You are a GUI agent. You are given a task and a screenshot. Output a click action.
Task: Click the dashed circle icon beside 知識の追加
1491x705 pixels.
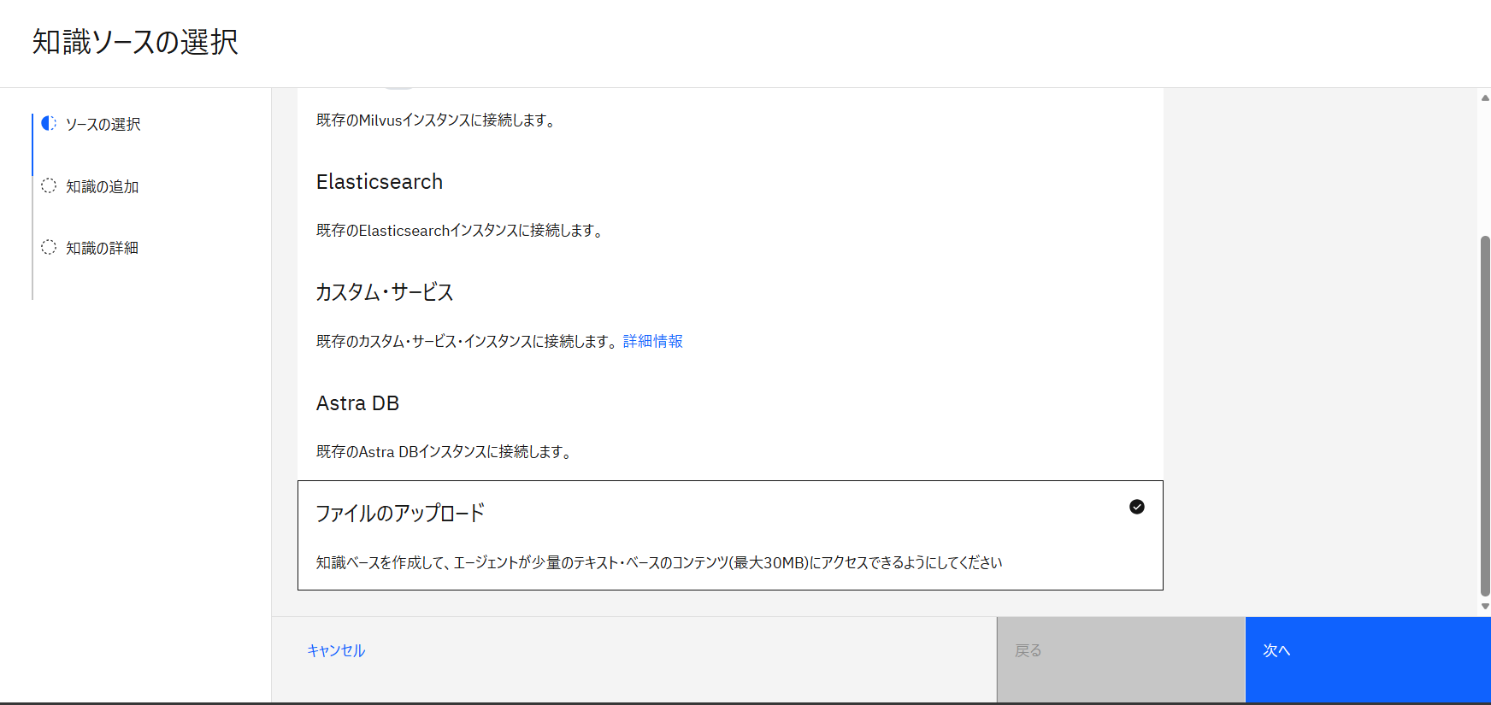point(49,185)
